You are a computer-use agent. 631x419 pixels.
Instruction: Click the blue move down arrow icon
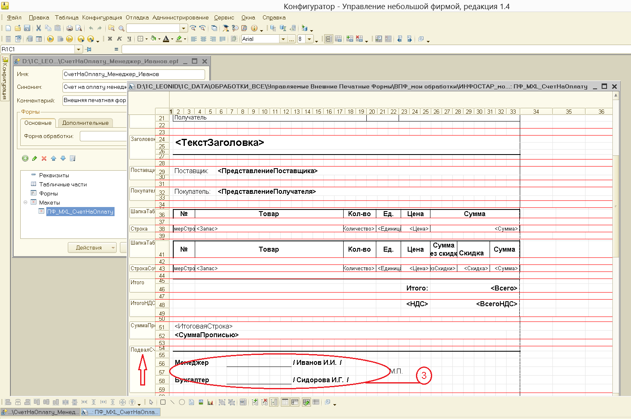(63, 158)
